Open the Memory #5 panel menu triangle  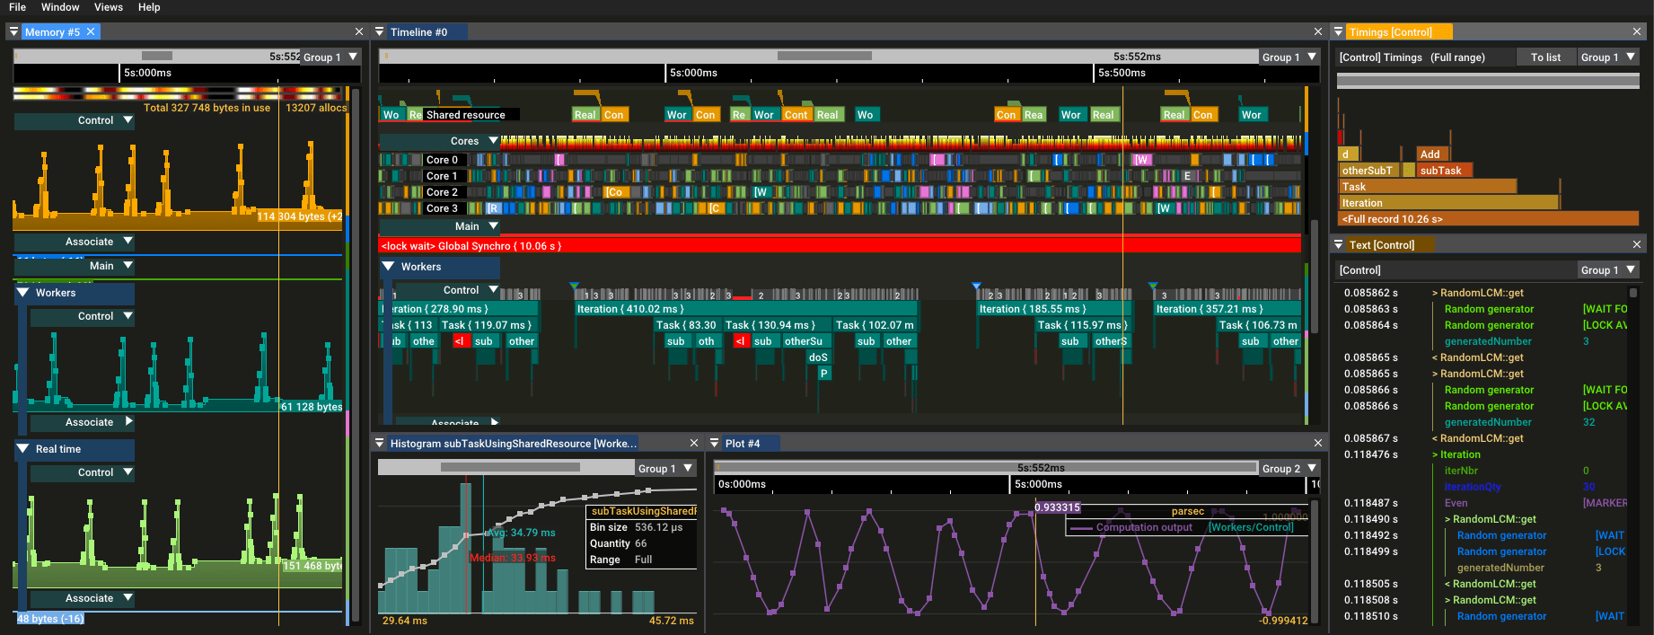click(13, 31)
